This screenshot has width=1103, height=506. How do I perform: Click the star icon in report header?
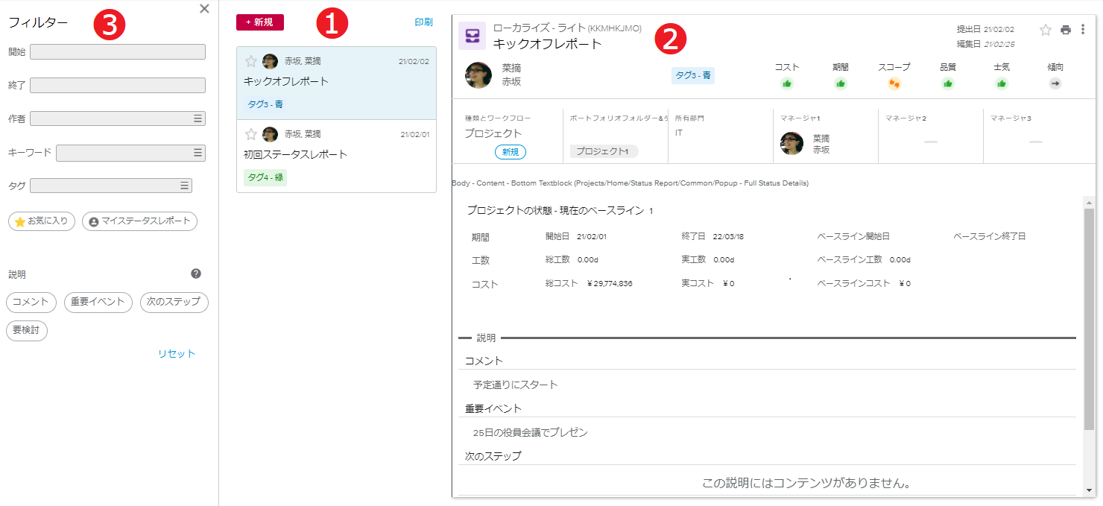point(1046,30)
